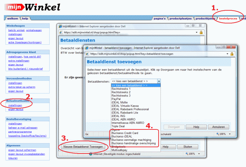
Task: Click the page icon before the Betaaldiensten window URL
Action: tap(61, 32)
